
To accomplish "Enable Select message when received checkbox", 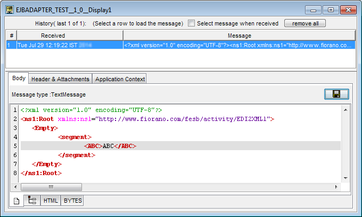I will [192, 23].
